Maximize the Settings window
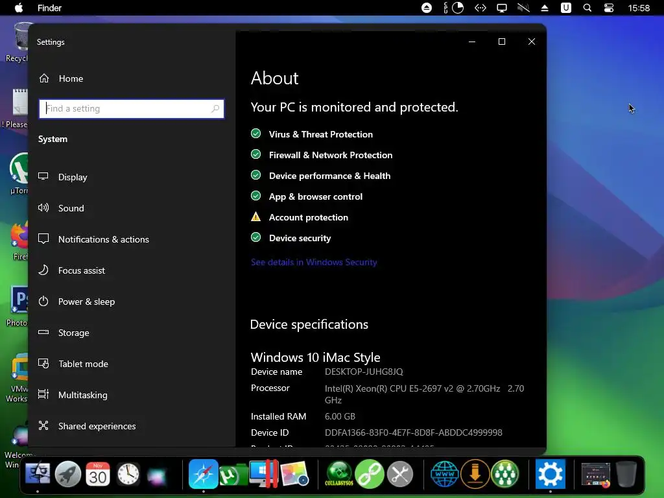Screen dimensions: 664x498 502,41
